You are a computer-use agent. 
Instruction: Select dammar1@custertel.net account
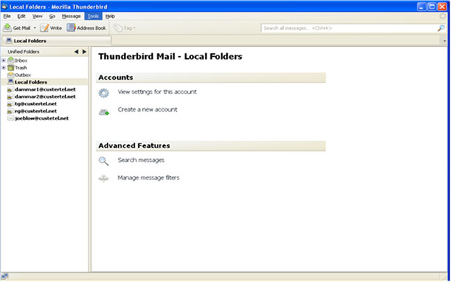pos(42,89)
